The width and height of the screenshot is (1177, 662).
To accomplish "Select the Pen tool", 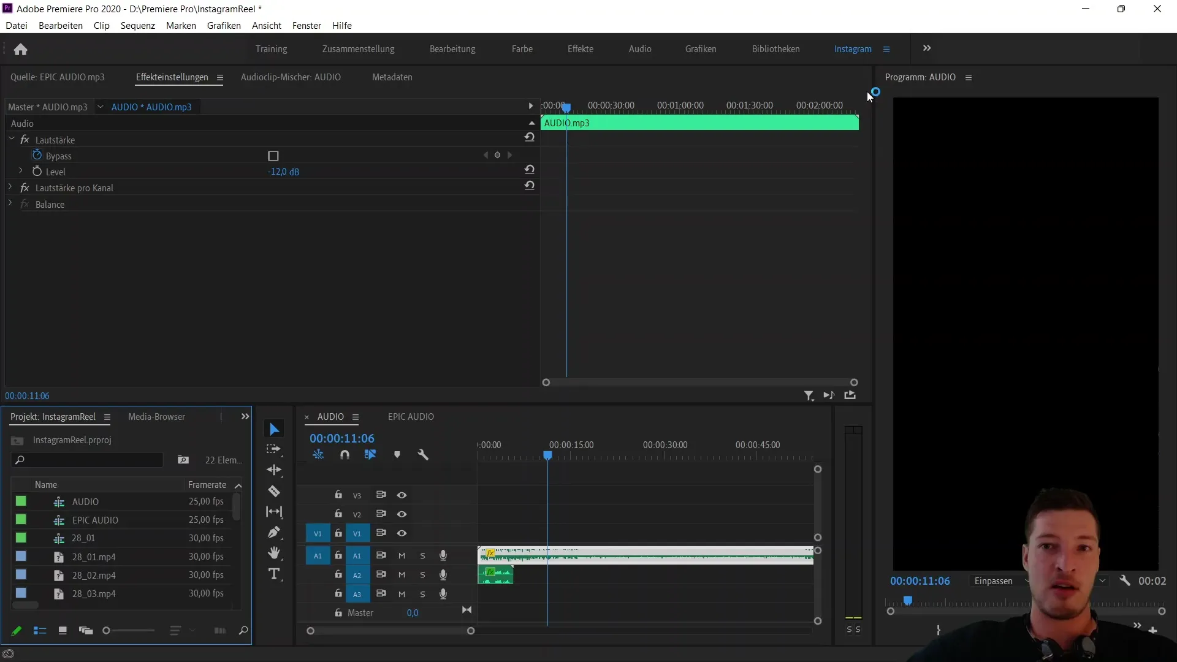I will pos(274,532).
